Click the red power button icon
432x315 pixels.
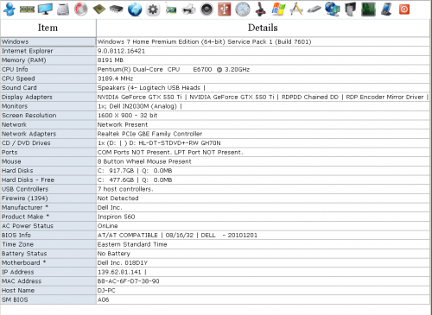[x=404, y=9]
